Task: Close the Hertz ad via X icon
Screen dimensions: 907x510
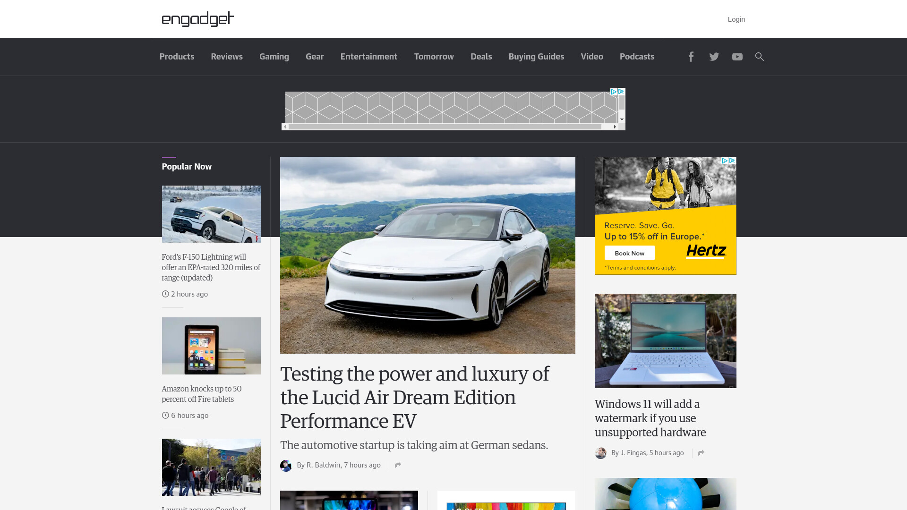Action: pos(732,161)
